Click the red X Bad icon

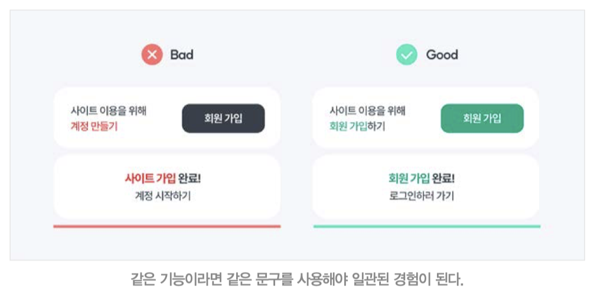coord(152,55)
